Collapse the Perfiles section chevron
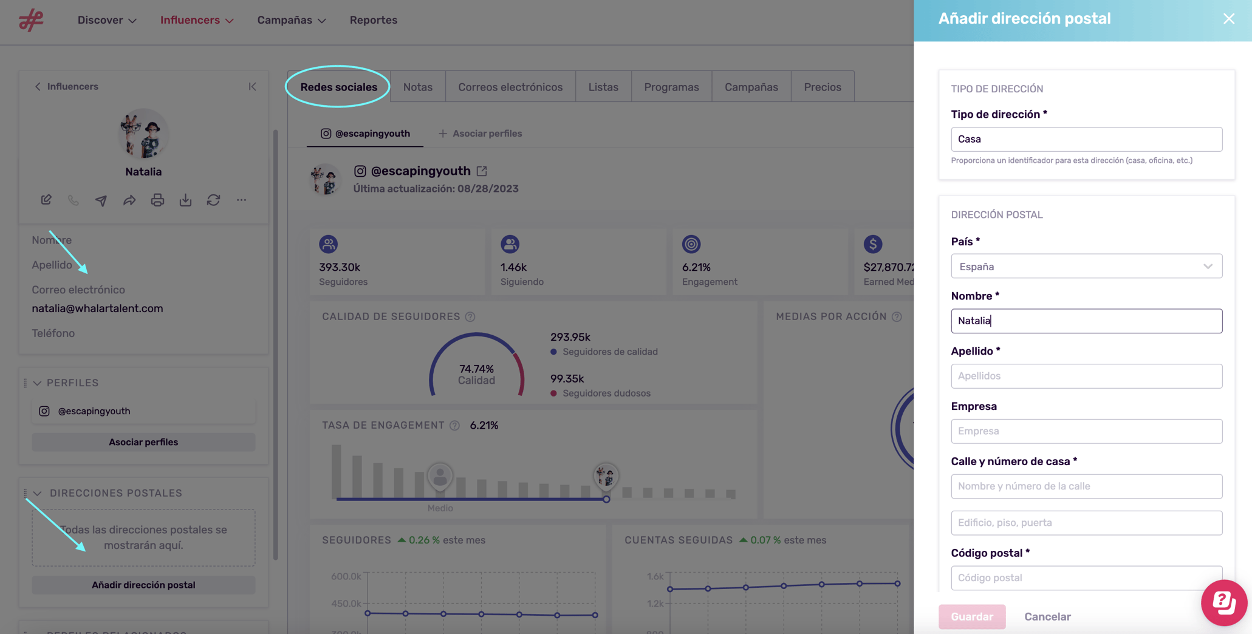Viewport: 1252px width, 634px height. point(37,383)
